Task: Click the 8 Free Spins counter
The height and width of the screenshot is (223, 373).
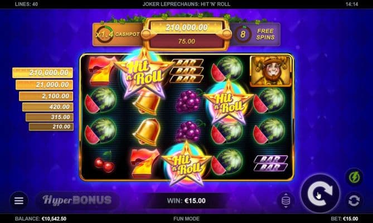Action: pyautogui.click(x=255, y=35)
